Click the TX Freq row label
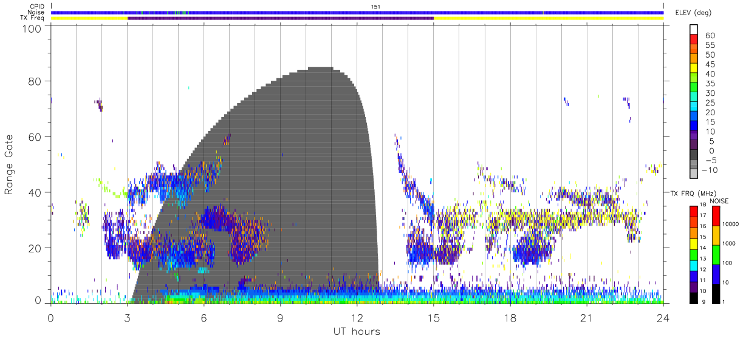The height and width of the screenshot is (344, 746). click(x=33, y=18)
